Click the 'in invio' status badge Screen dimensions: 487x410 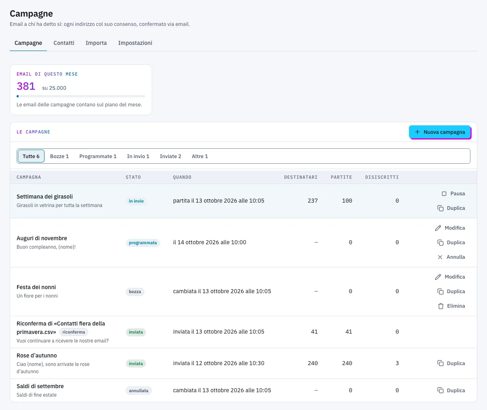[136, 201]
